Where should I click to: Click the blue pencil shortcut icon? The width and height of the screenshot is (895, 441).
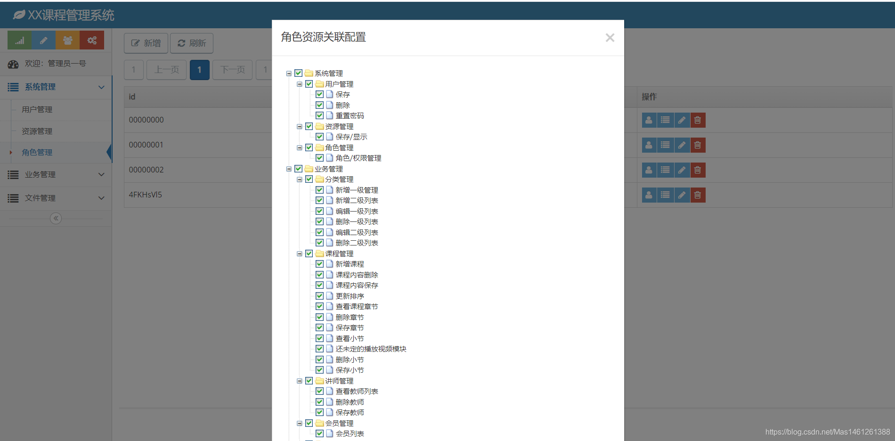point(44,40)
